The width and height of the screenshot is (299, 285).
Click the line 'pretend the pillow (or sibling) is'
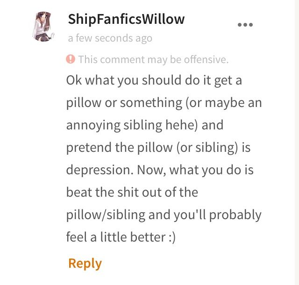pyautogui.click(x=158, y=148)
